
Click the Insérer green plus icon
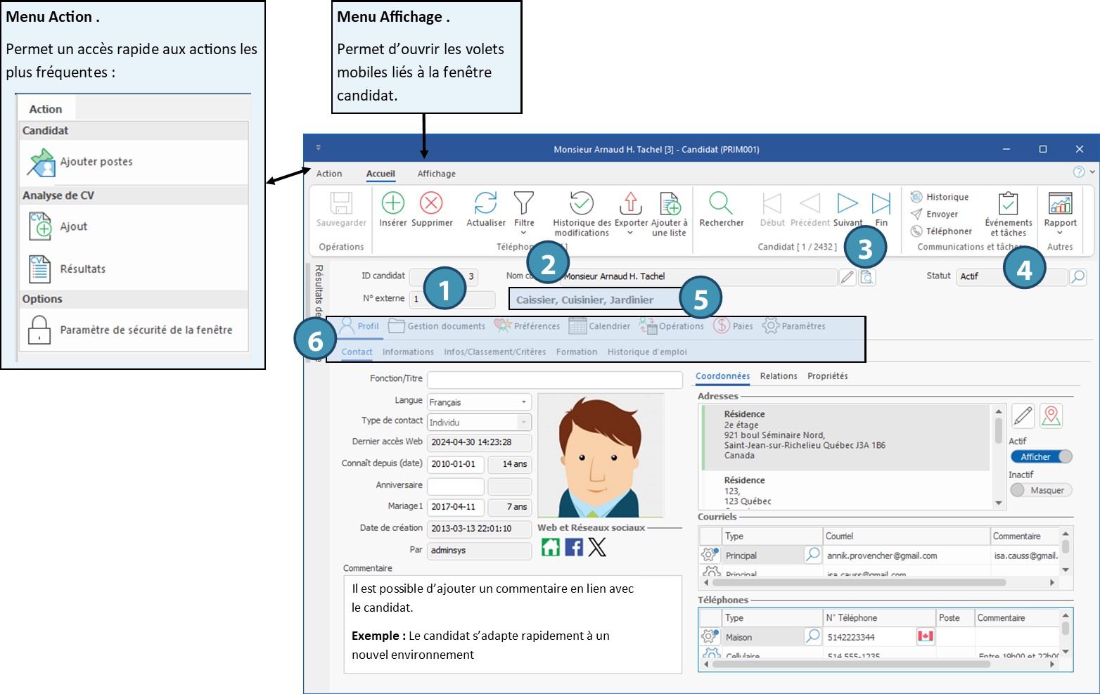pyautogui.click(x=392, y=203)
